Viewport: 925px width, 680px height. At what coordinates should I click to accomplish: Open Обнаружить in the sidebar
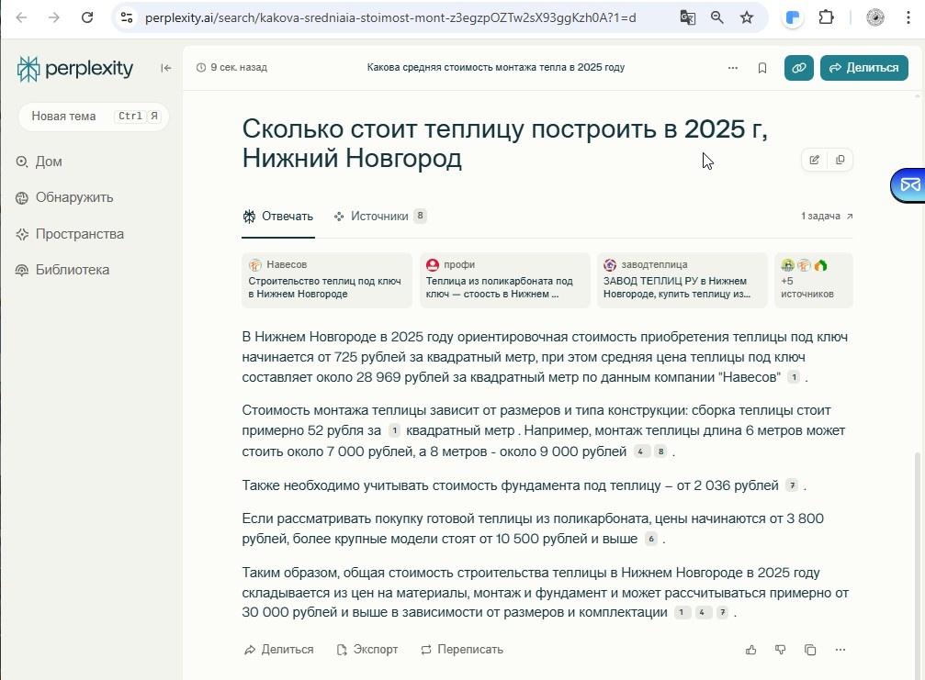coord(64,197)
